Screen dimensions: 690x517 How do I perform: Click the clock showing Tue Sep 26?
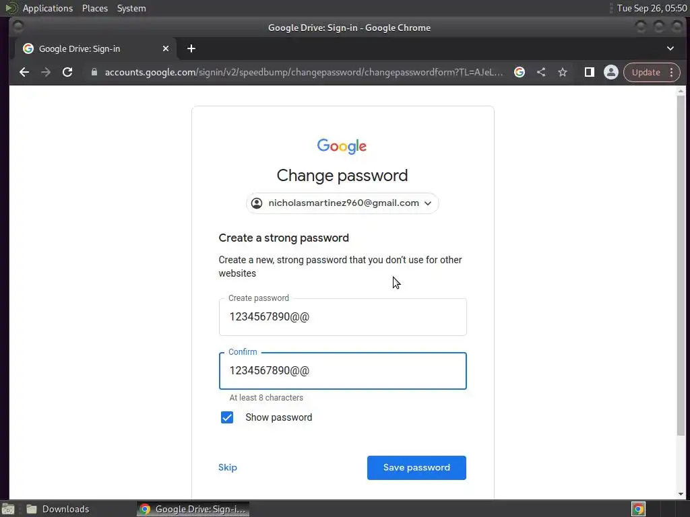tap(652, 8)
